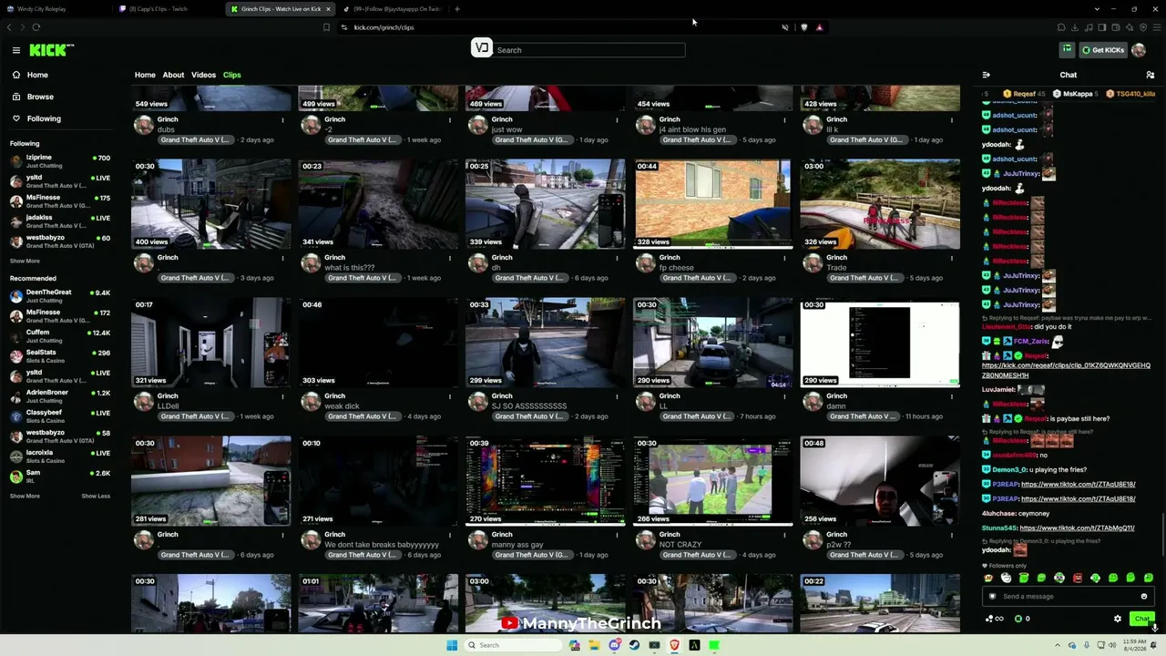Switch to the channel's Videos tab
The width and height of the screenshot is (1166, 656).
click(203, 75)
